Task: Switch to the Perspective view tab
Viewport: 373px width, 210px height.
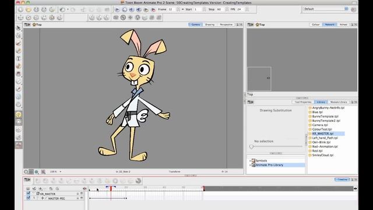Action: coord(226,24)
